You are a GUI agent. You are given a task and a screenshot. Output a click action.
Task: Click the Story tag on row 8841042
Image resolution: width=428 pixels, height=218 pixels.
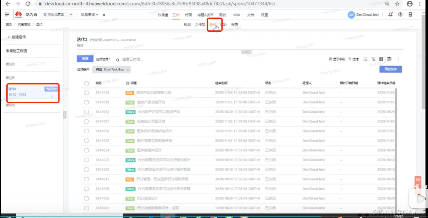[x=130, y=112]
